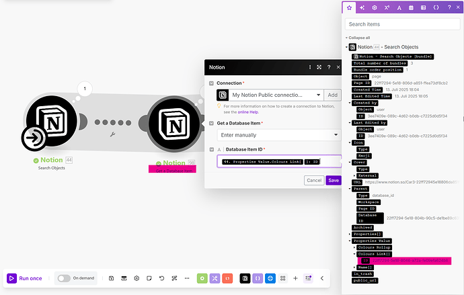Open the Enter manually dropdown

click(x=279, y=135)
